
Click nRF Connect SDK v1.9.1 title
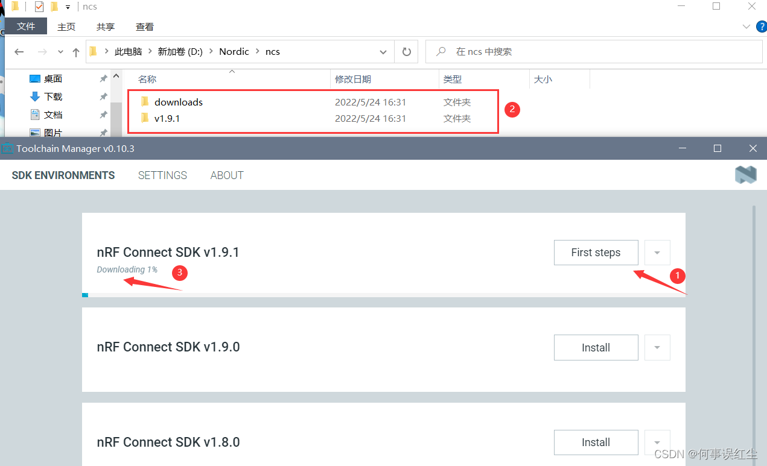[168, 253]
